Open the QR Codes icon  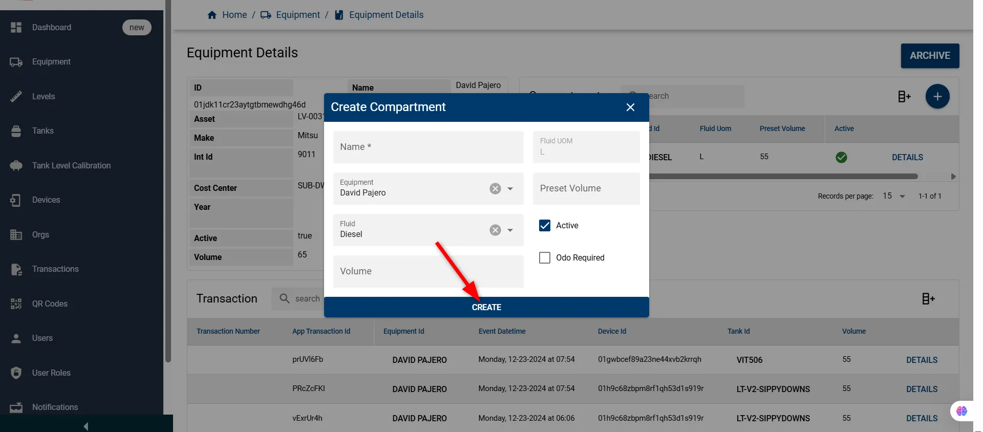click(x=16, y=304)
